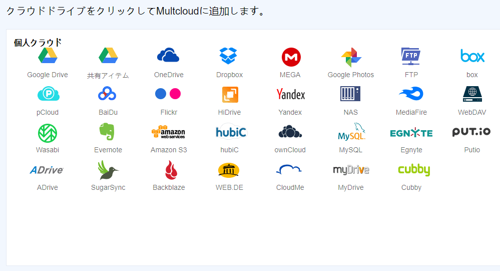This screenshot has width=500, height=271.
Task: Click the "MediaFire" label text
Action: click(x=411, y=112)
